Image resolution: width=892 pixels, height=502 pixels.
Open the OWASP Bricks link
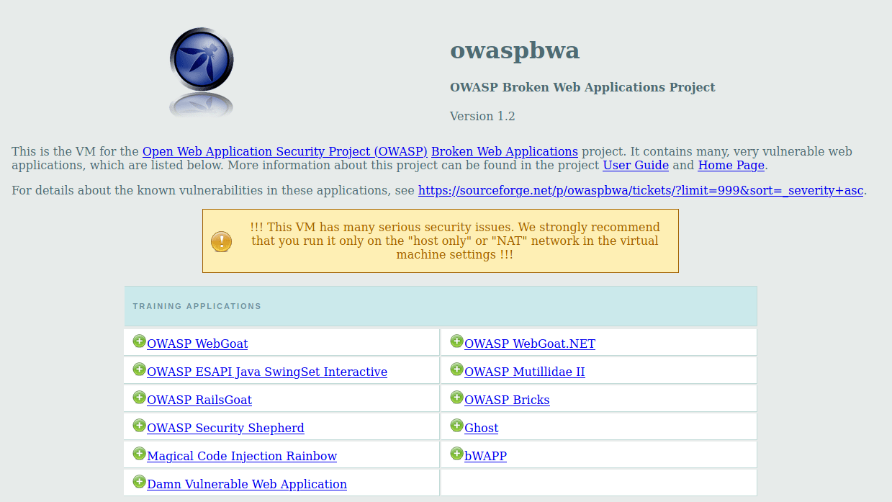(x=507, y=400)
